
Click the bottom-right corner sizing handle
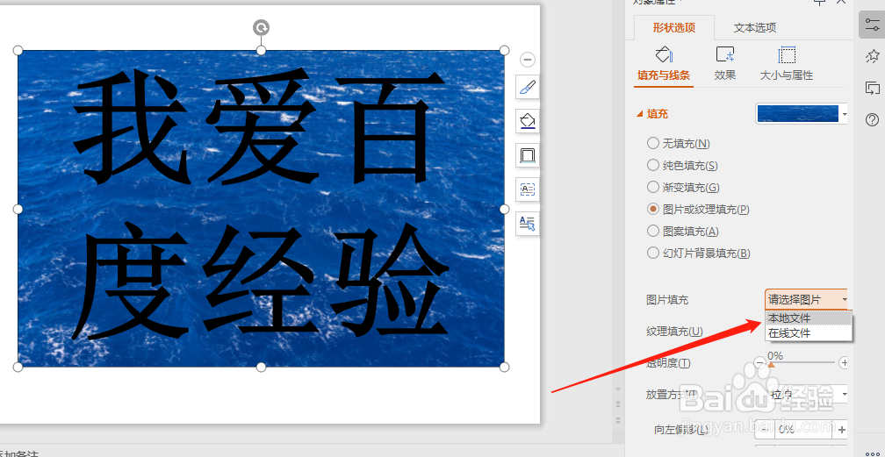point(505,368)
